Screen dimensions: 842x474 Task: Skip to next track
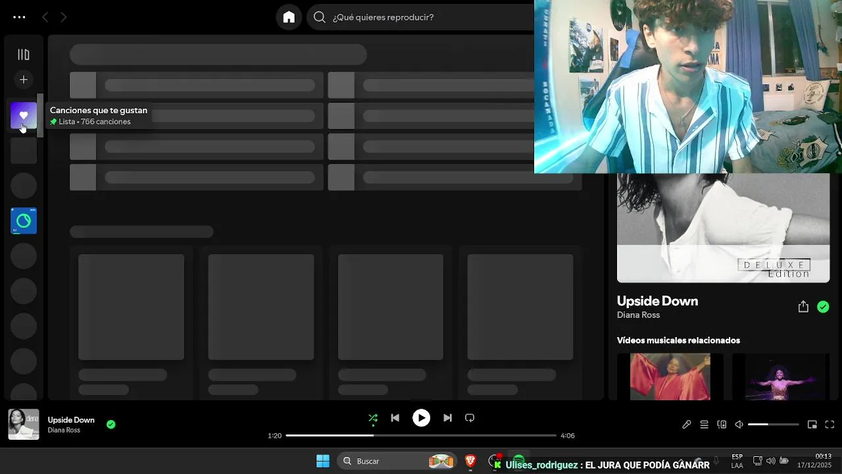pyautogui.click(x=447, y=418)
